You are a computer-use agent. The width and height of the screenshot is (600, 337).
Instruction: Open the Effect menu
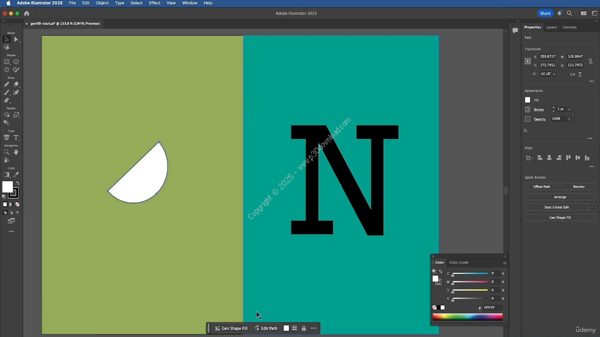point(154,3)
